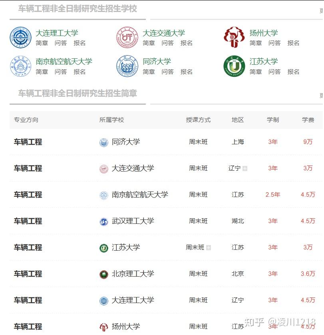The width and height of the screenshot is (324, 335).
Task: Open 简章 under 大连理工大学
Action: click(42, 43)
